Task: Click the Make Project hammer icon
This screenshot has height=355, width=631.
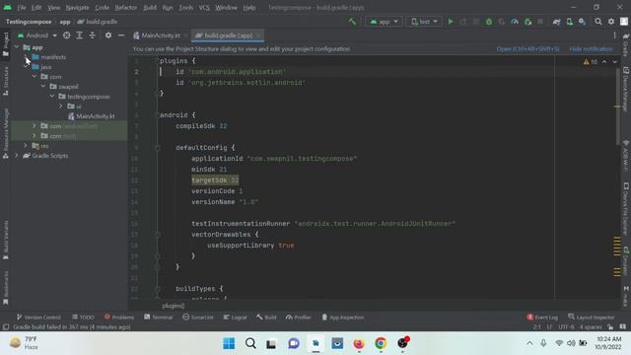Action: pos(352,22)
